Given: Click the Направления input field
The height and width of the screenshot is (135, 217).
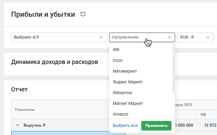Looking at the screenshot, I should [142, 37].
